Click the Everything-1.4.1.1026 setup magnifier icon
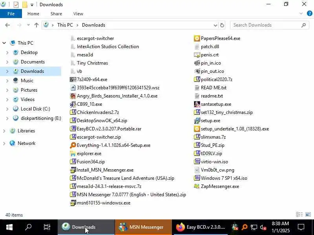314x235 pixels. pyautogui.click(x=73, y=145)
